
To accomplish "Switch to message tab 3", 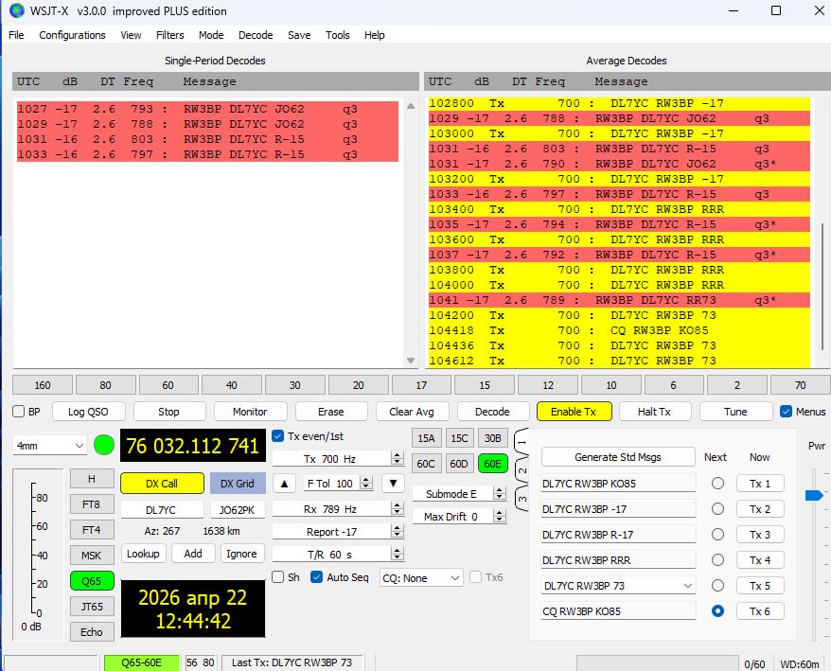I will click(x=522, y=498).
